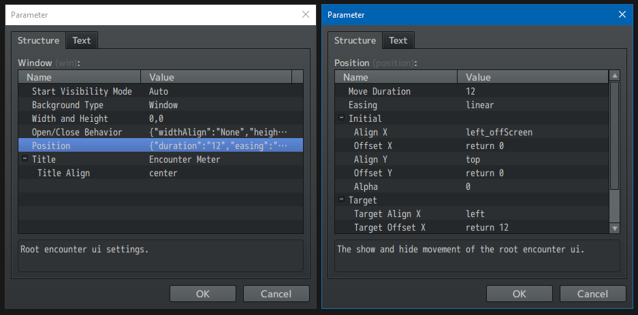Select the Start Visibility Mode row

[161, 91]
